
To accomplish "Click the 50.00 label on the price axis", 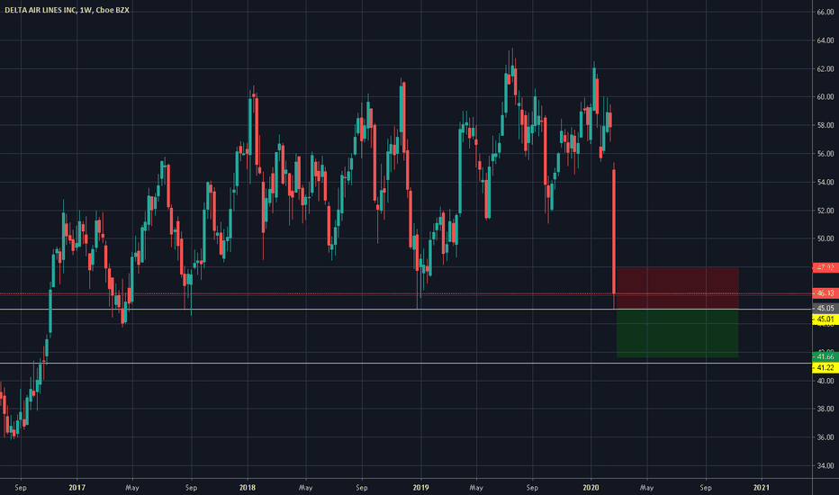I will pos(825,238).
